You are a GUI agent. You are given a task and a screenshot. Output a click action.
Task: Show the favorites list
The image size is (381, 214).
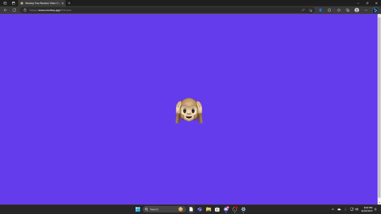pyautogui.click(x=339, y=10)
